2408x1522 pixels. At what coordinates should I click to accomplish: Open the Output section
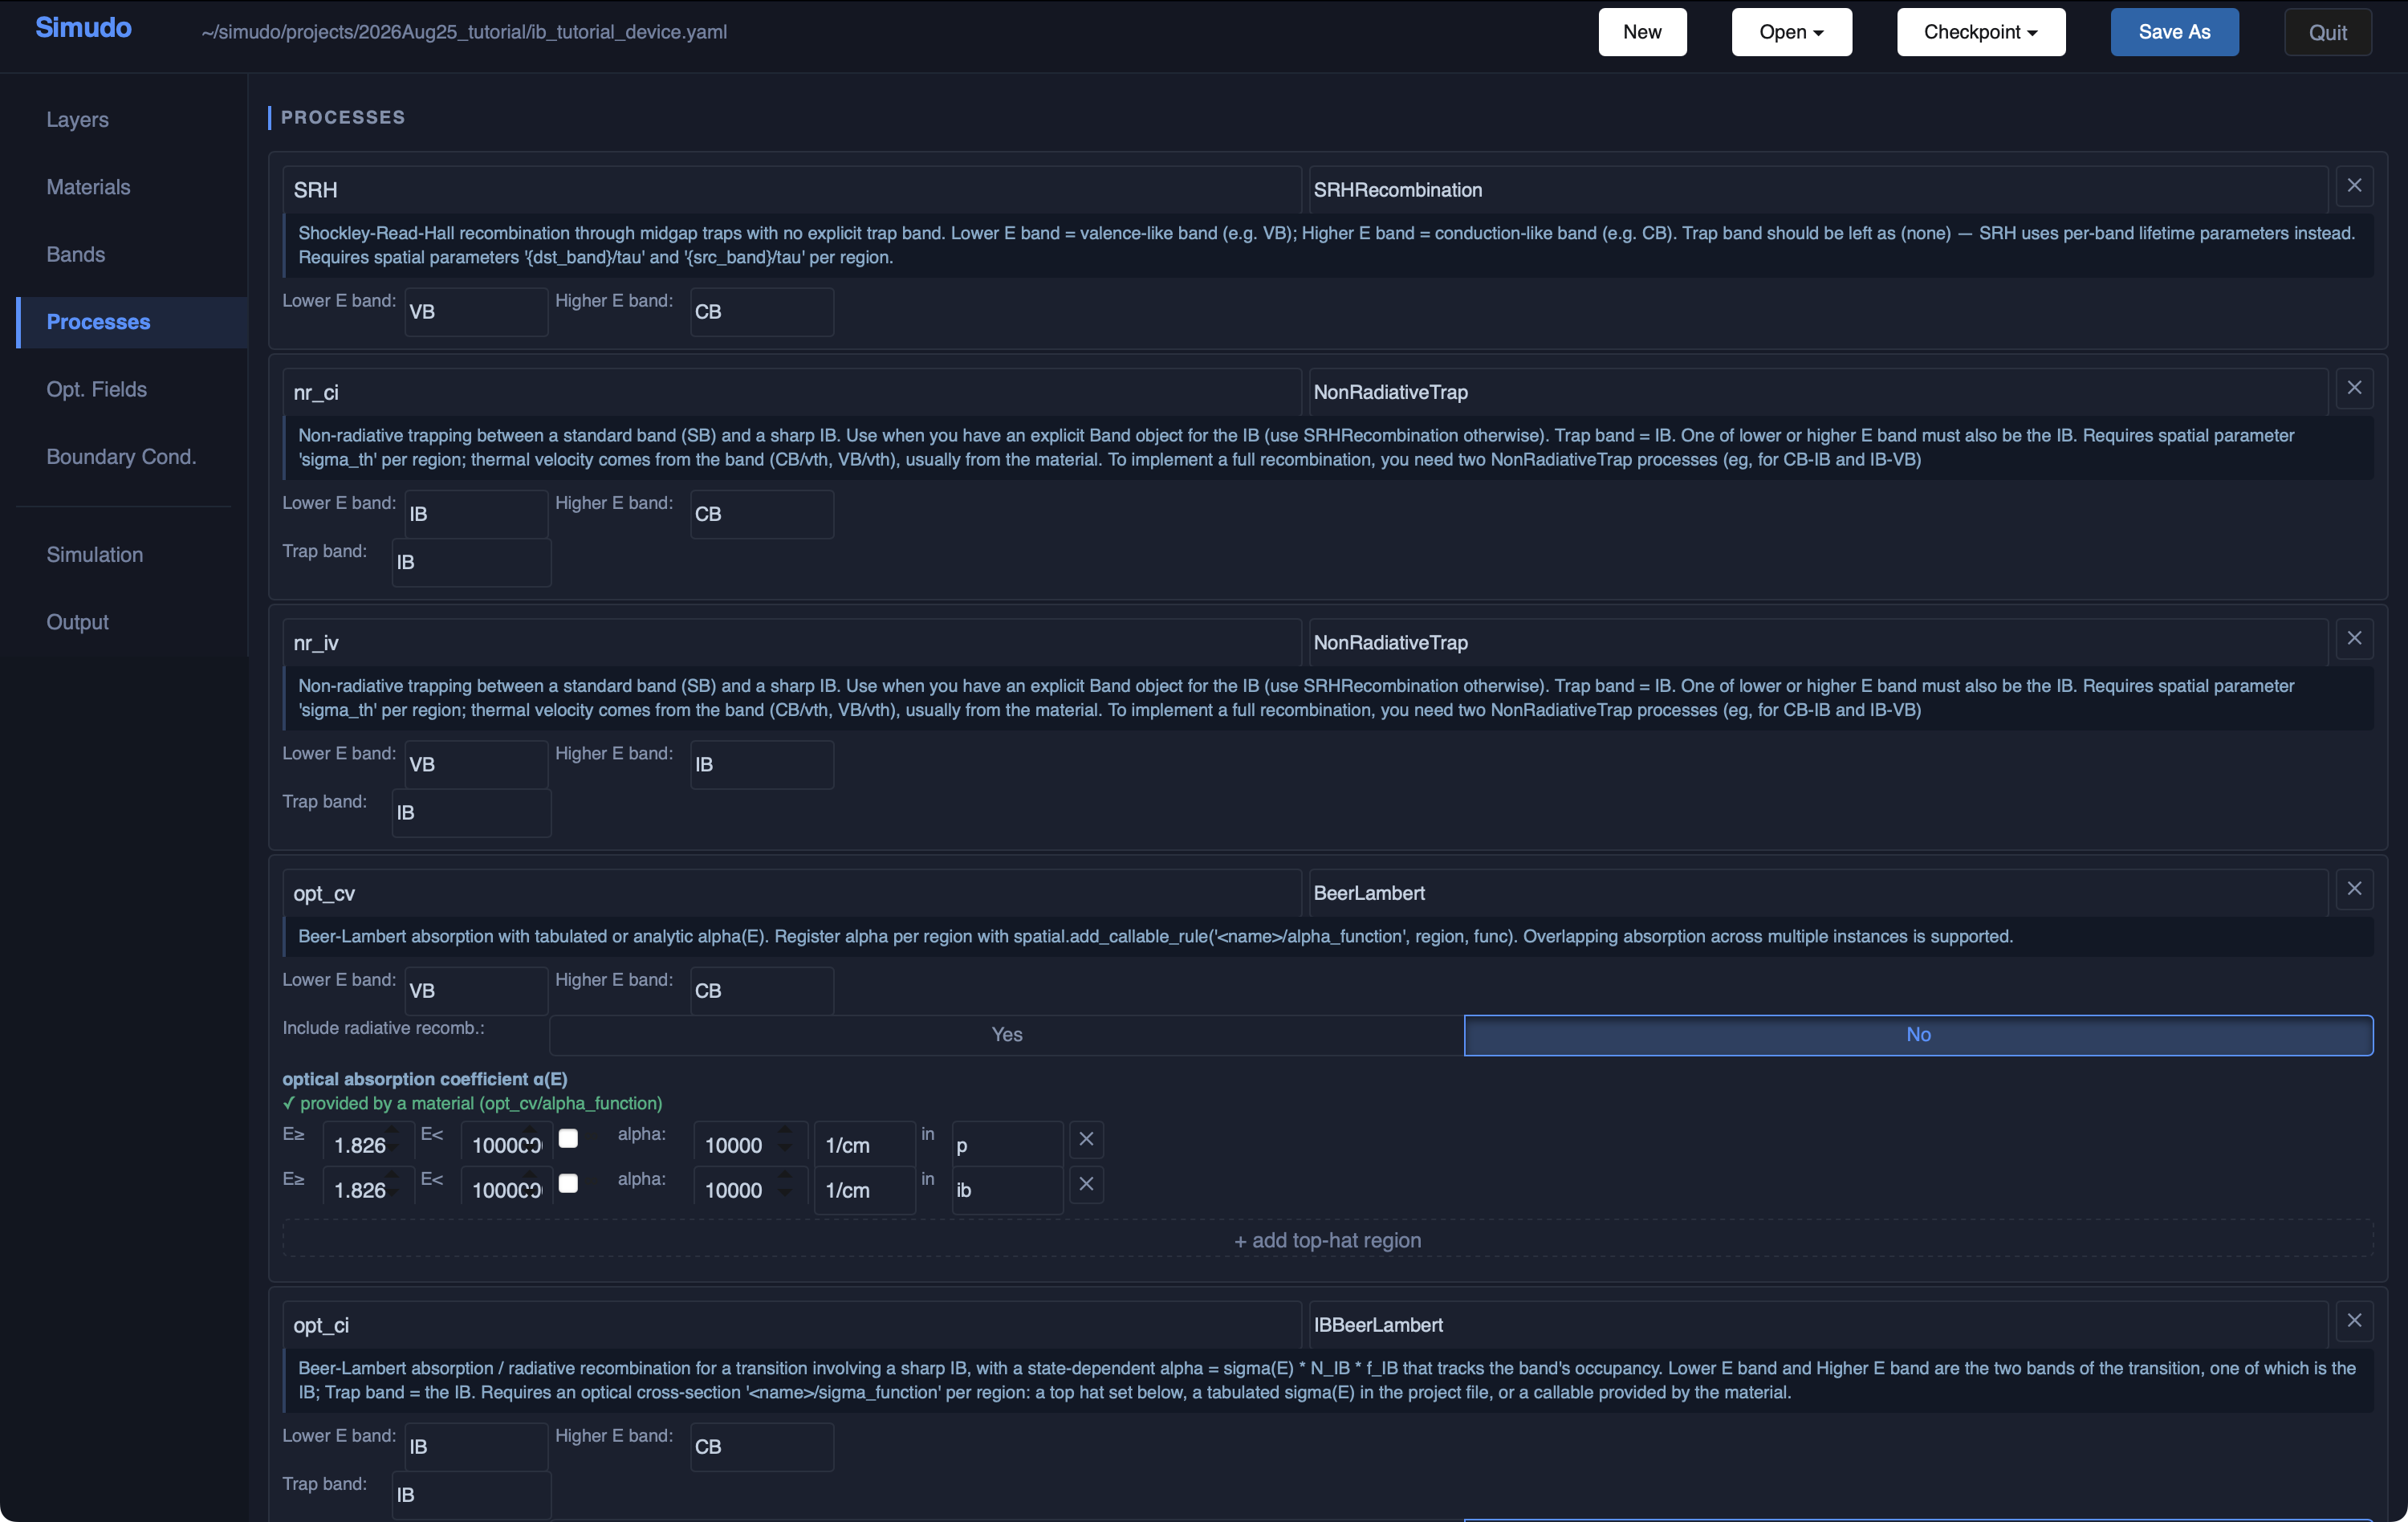tap(131, 622)
